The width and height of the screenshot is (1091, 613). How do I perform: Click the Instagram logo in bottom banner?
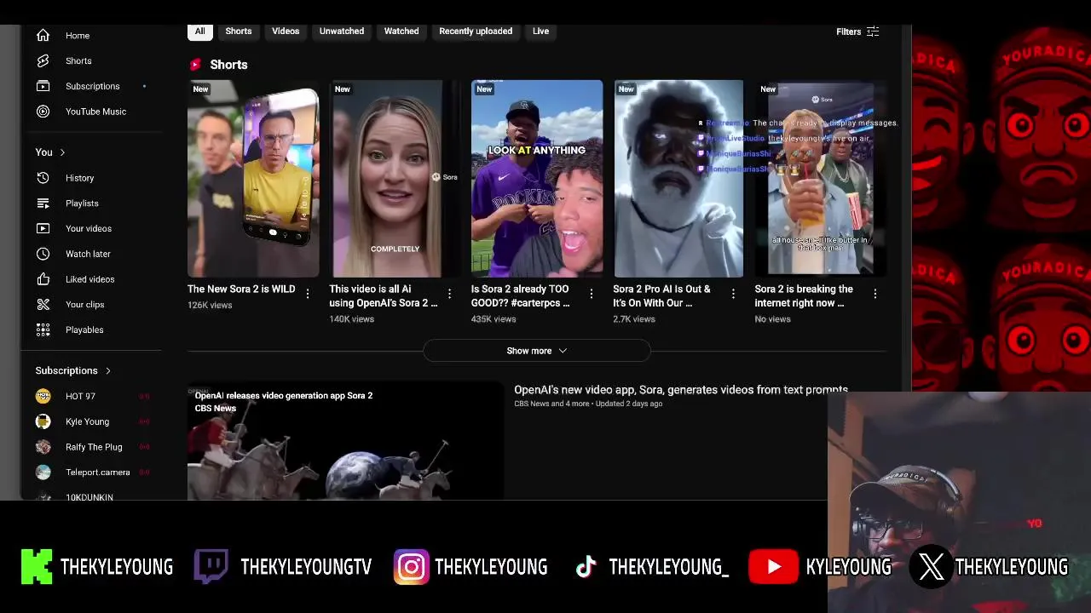(x=411, y=567)
